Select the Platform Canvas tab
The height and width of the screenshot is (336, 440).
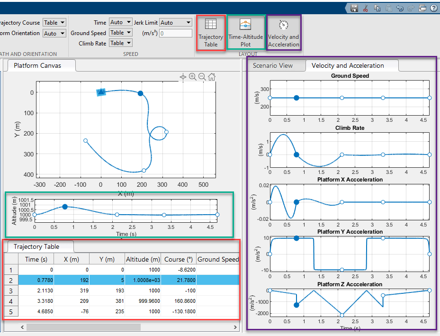(37, 65)
